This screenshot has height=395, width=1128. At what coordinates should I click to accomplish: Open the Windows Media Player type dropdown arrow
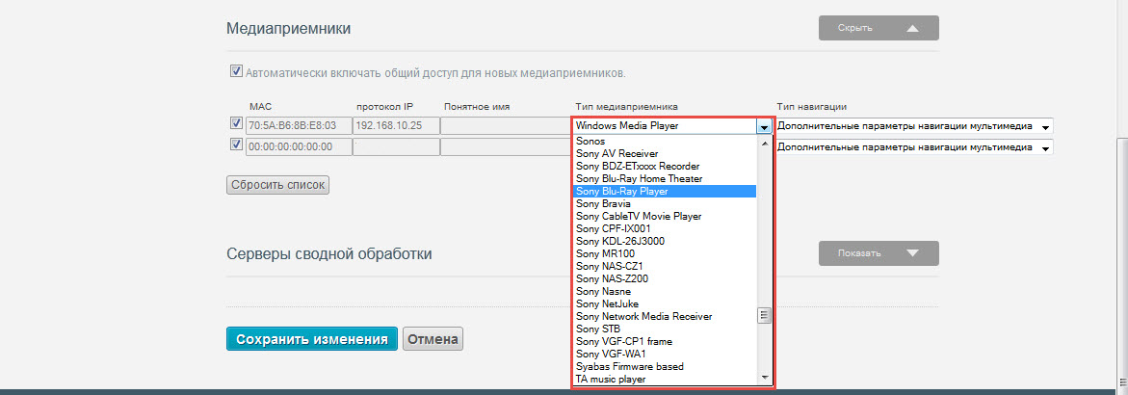(764, 126)
